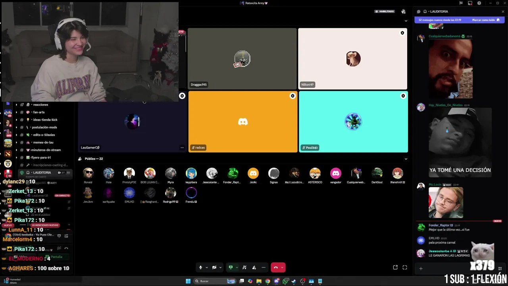Click Jessealante's name in chat
The width and height of the screenshot is (508, 286).
pyautogui.click(x=439, y=251)
